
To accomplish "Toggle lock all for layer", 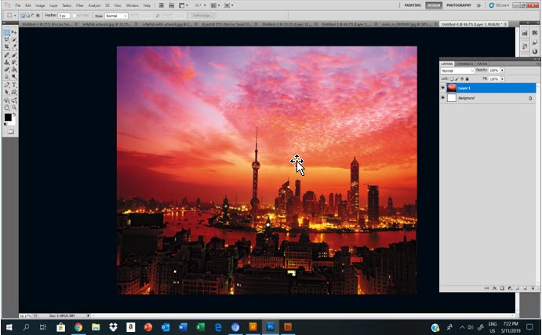I will point(467,78).
